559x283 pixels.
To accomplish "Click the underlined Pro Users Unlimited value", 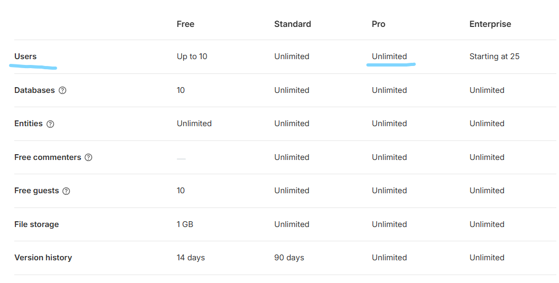I will pos(389,56).
